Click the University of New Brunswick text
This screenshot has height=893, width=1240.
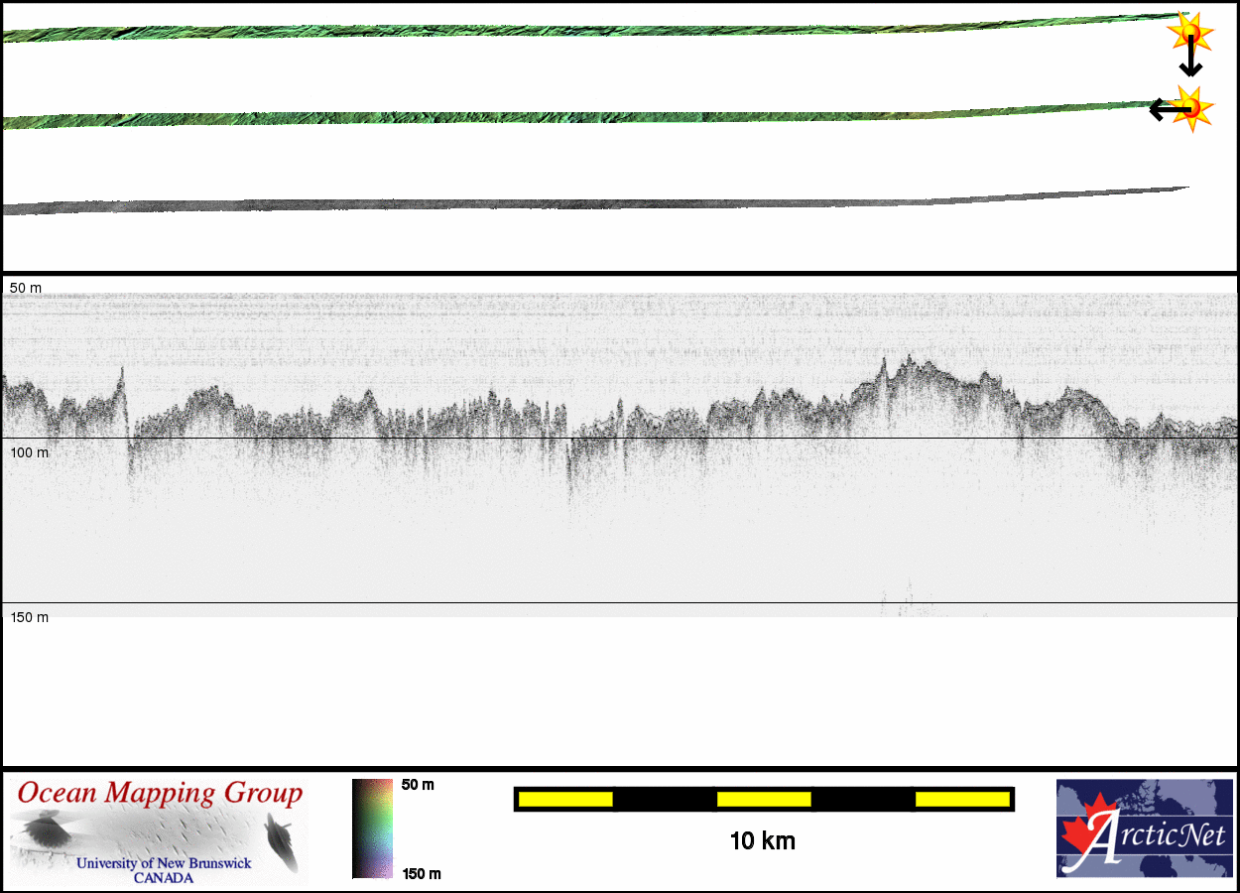click(x=164, y=863)
